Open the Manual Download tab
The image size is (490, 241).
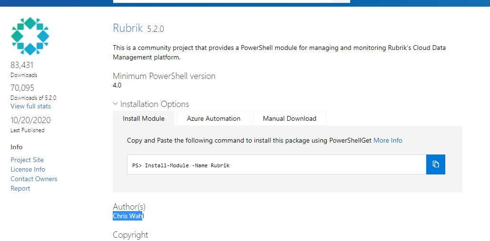[289, 119]
